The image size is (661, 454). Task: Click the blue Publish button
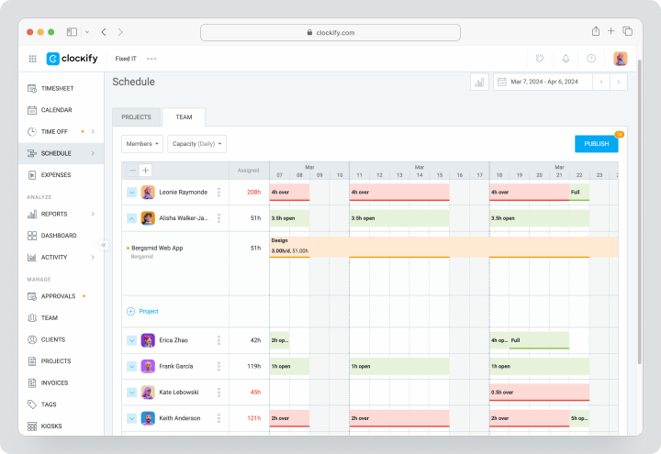click(597, 144)
